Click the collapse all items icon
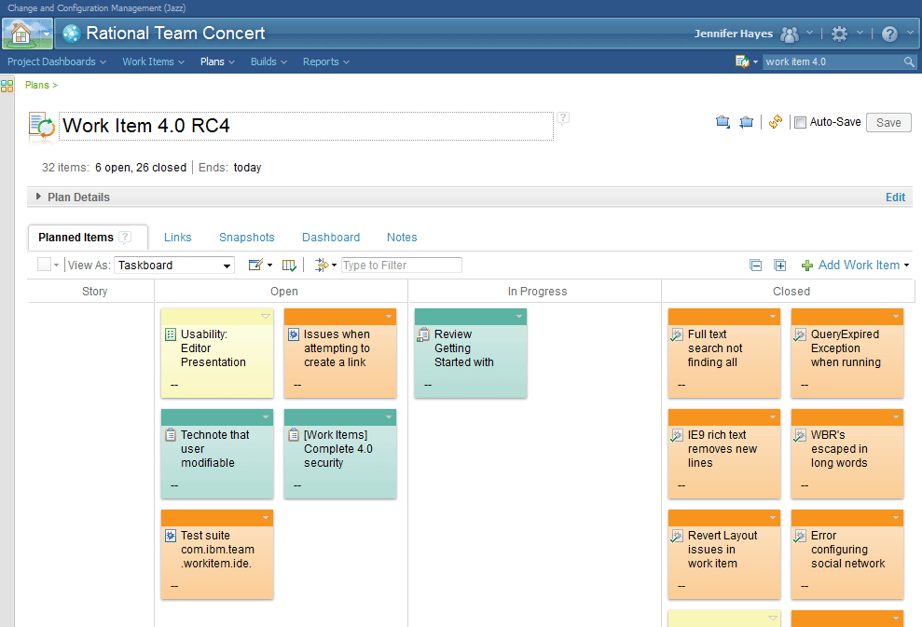The width and height of the screenshot is (922, 627). click(x=756, y=266)
